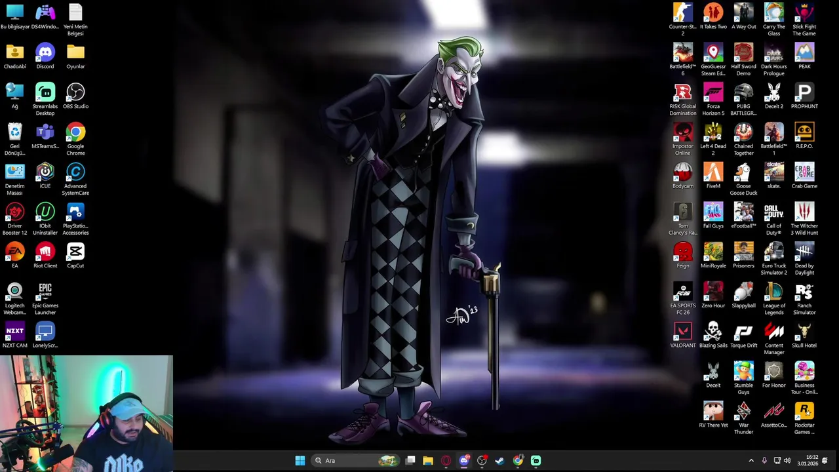The width and height of the screenshot is (839, 472).
Task: Open the Call of Duty shortcut
Action: (x=774, y=212)
